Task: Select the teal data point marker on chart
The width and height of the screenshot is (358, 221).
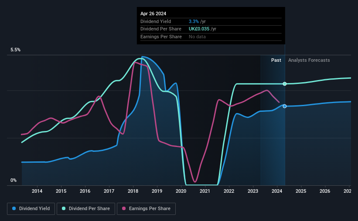Action: 285,84
